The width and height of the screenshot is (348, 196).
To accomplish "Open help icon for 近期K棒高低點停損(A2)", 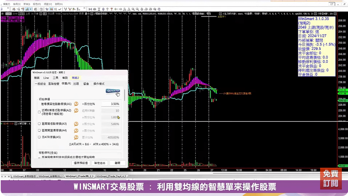I will (76, 110).
